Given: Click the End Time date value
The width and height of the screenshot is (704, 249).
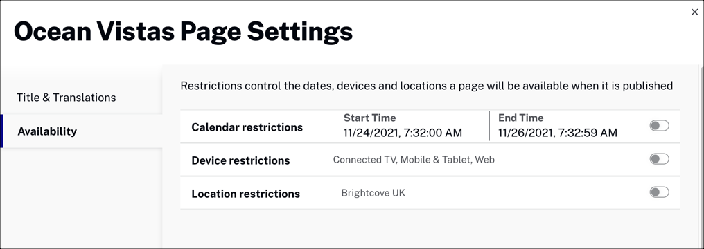Looking at the screenshot, I should [x=558, y=133].
